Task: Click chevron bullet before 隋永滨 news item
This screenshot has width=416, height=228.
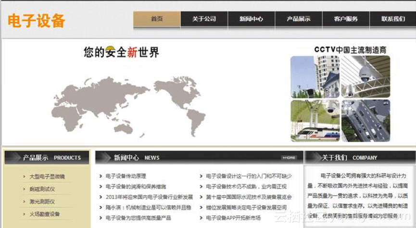Action: pos(101,207)
